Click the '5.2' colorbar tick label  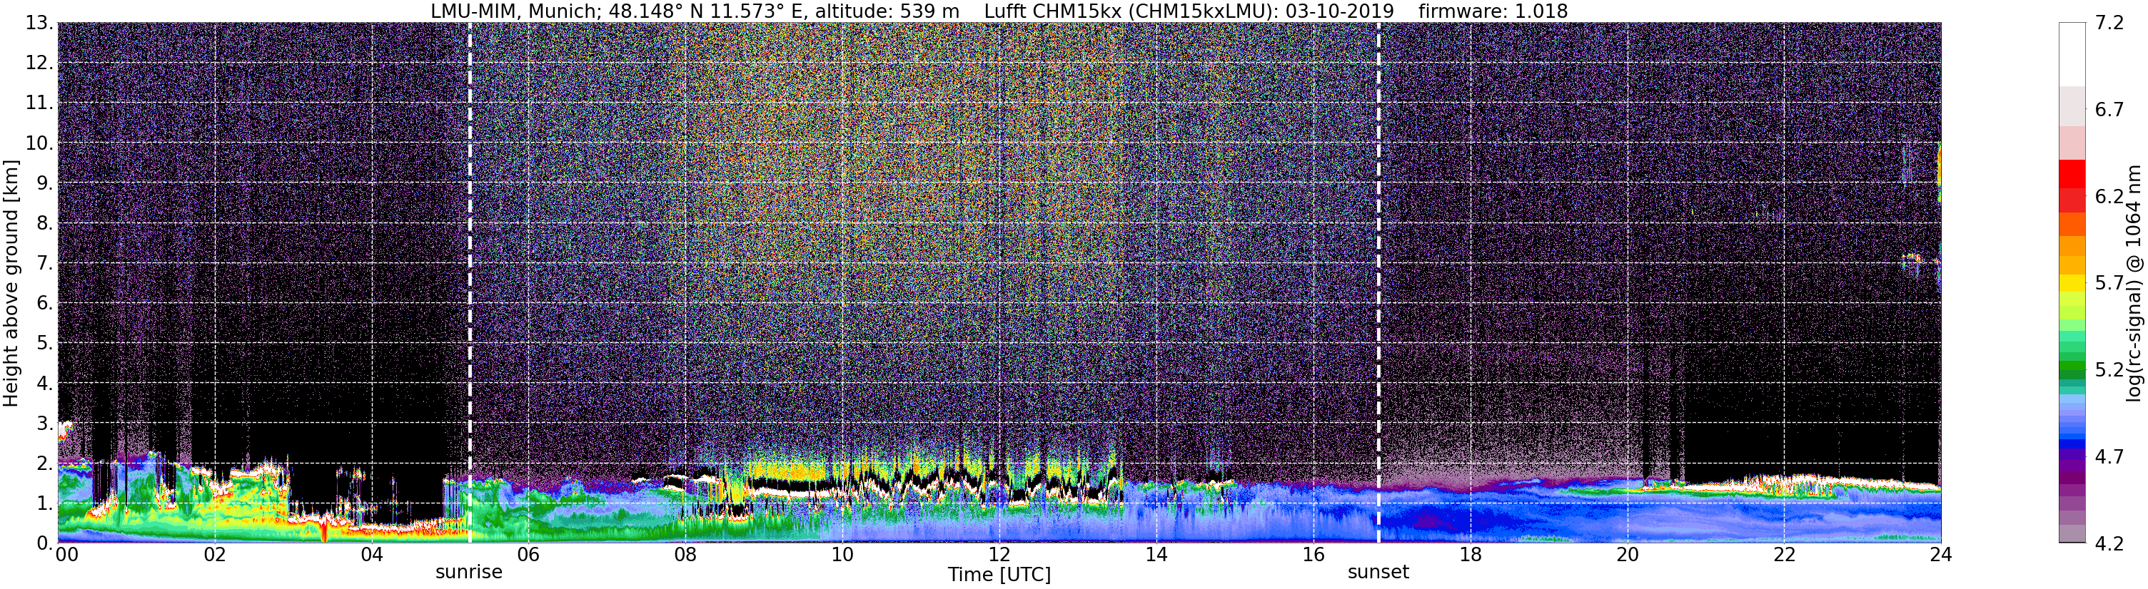coord(2109,370)
